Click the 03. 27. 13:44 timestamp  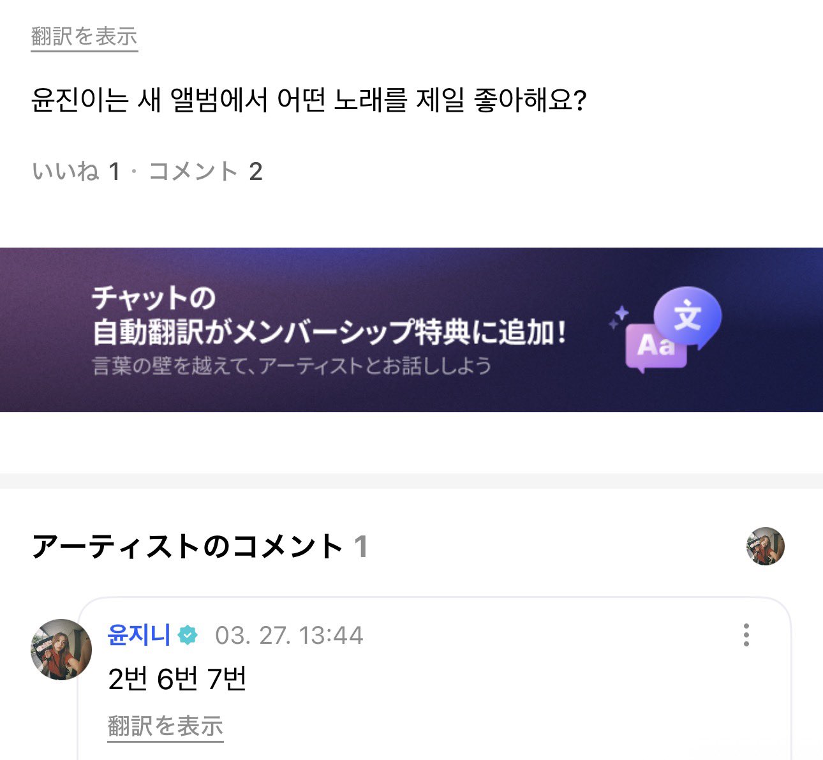tap(289, 636)
